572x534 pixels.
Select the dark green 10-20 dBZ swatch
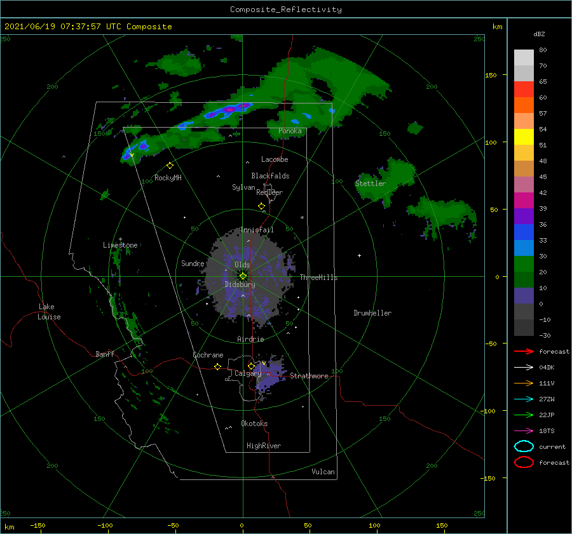click(524, 280)
